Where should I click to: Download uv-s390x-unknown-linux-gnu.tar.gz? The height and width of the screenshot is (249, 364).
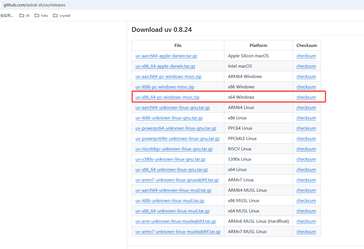click(x=170, y=159)
